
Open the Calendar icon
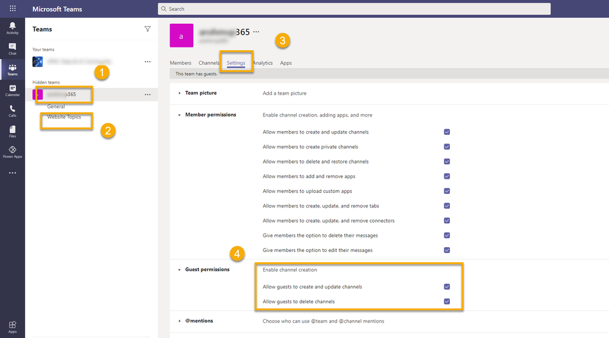tap(12, 90)
